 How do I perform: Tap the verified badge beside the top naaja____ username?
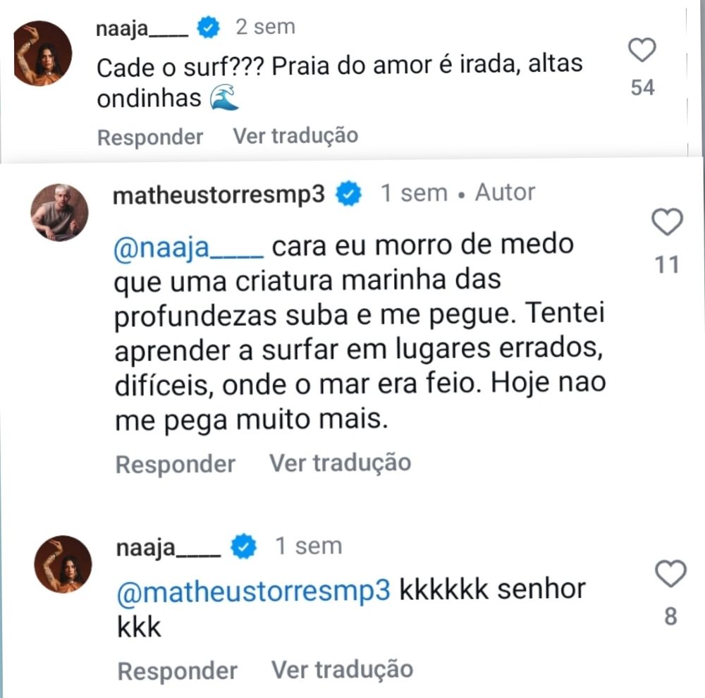(209, 27)
